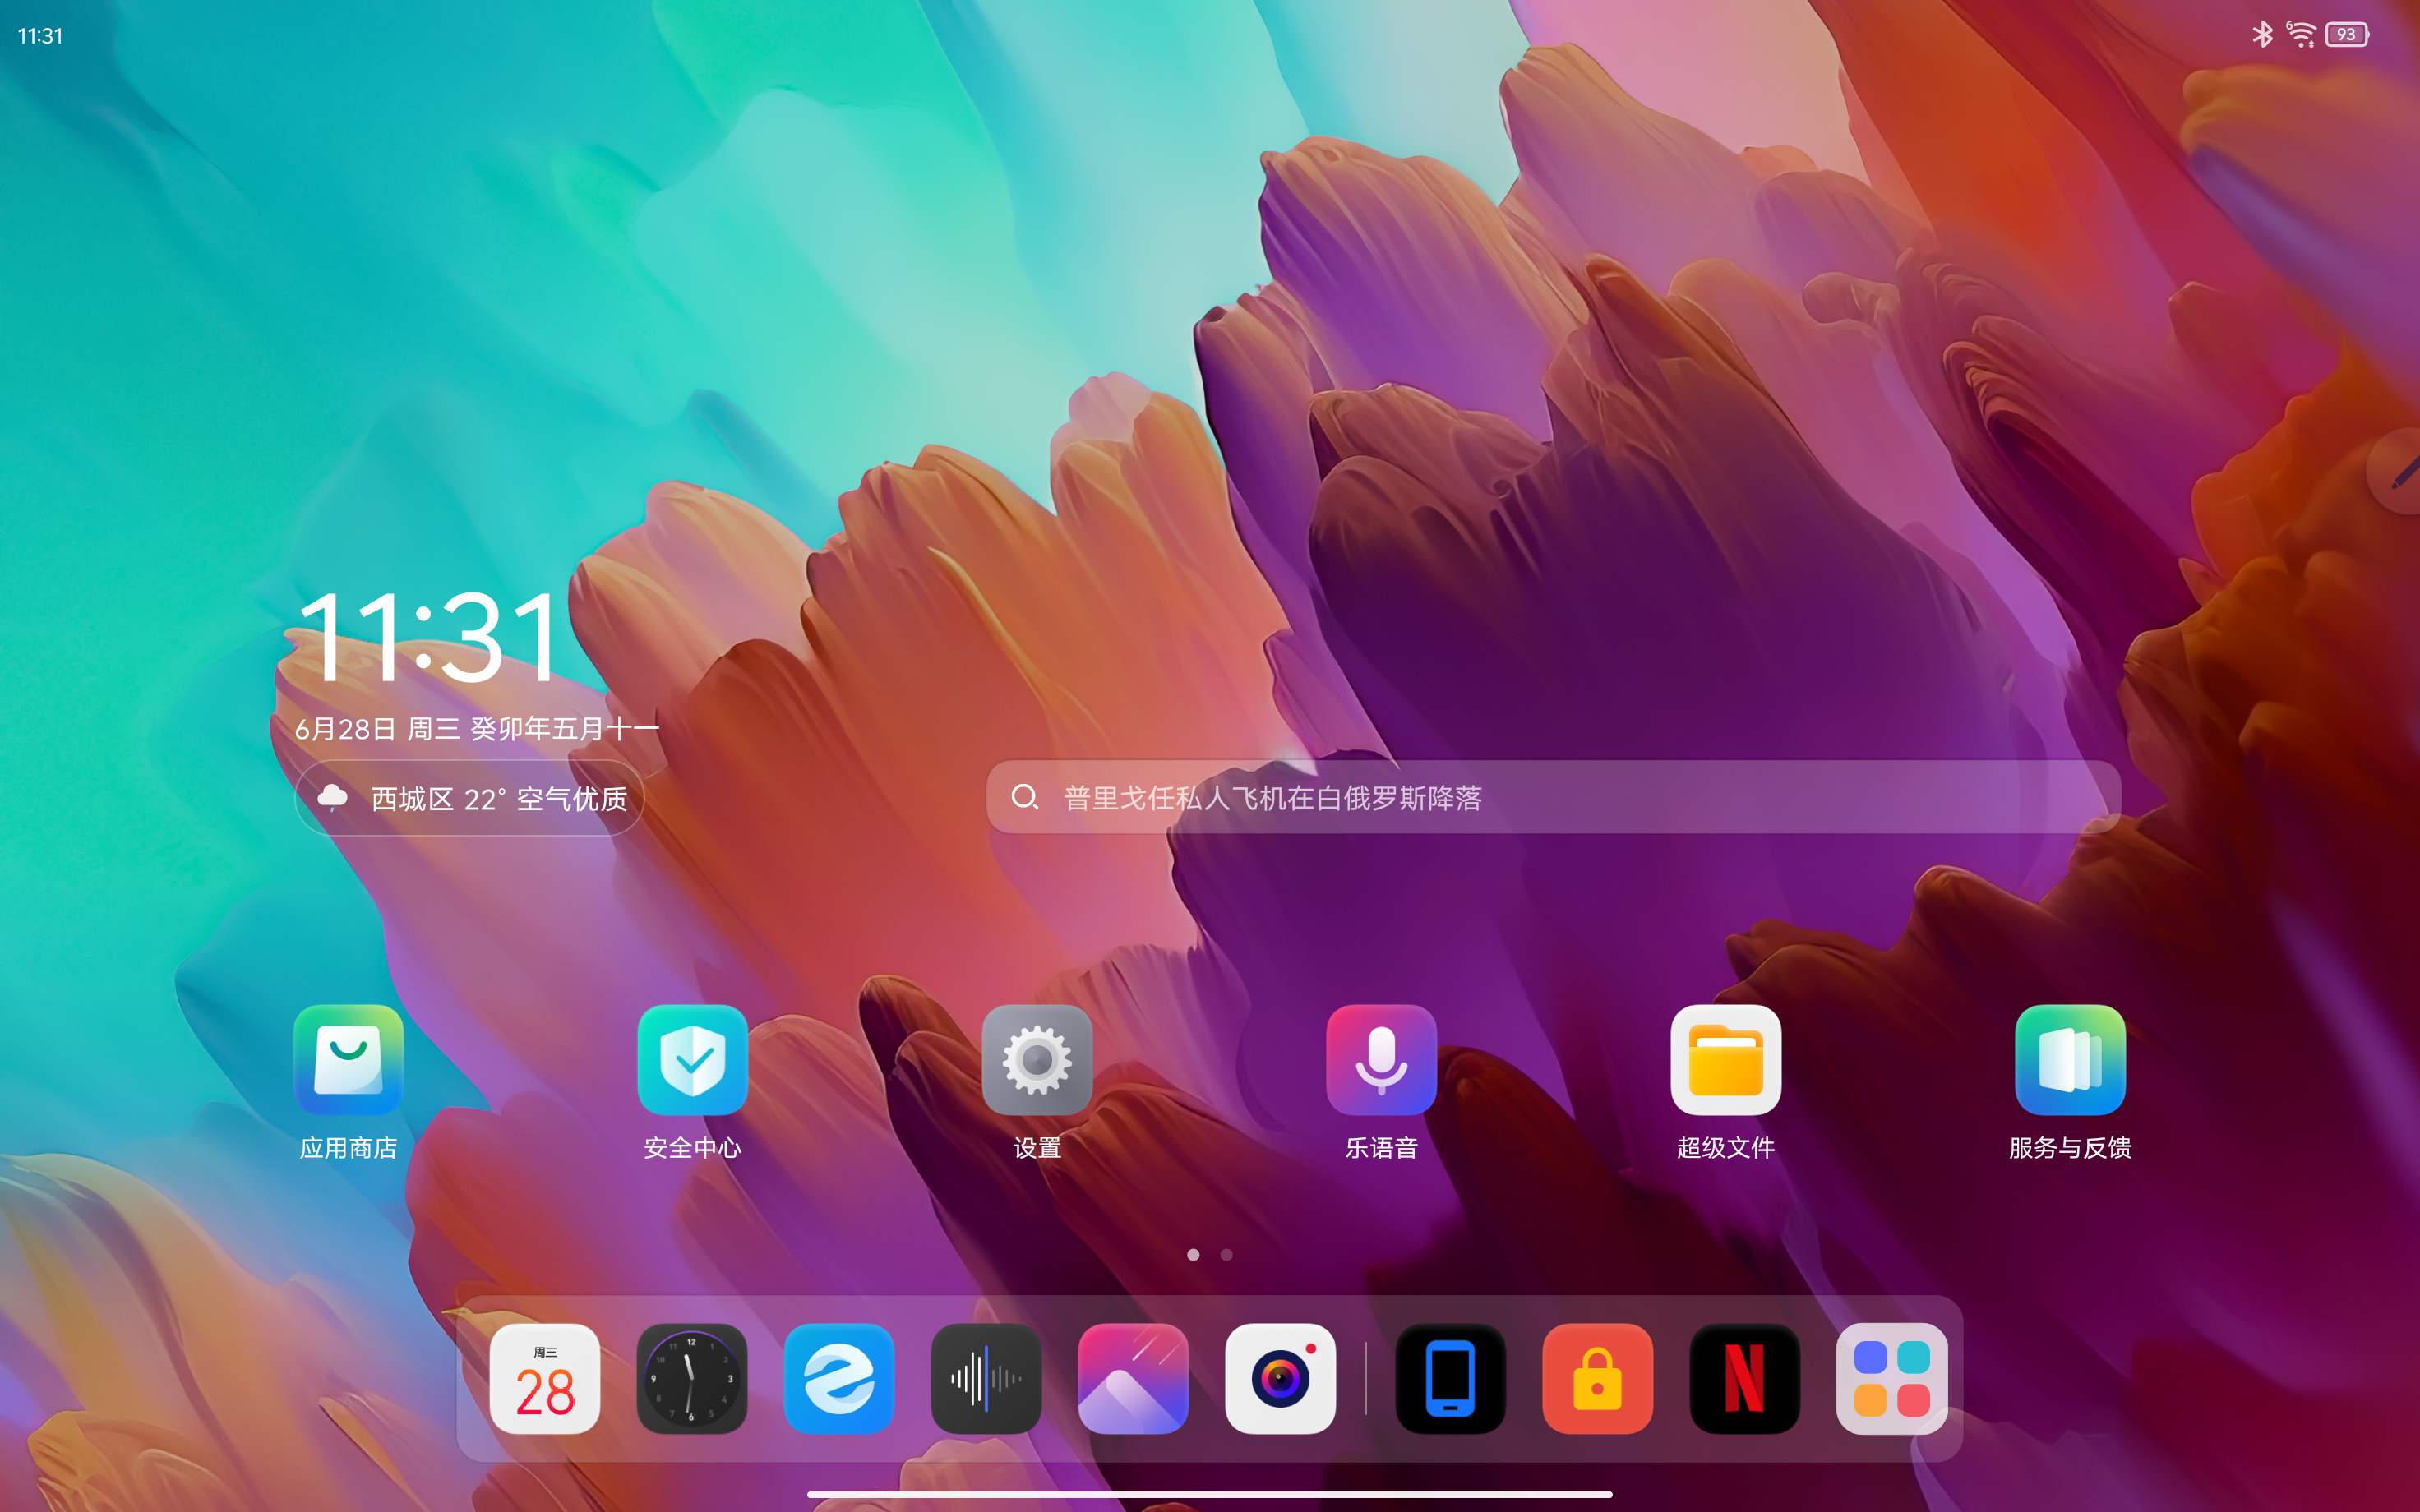The width and height of the screenshot is (2420, 1512).
Task: Open the analog clock app in dock
Action: pyautogui.click(x=692, y=1379)
